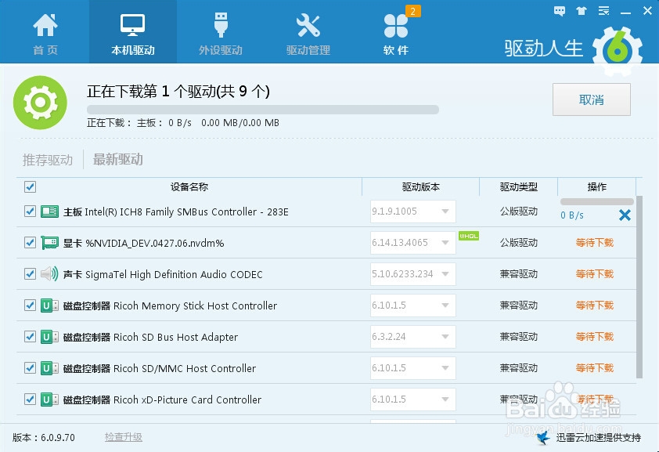
Task: Uncheck the Ricoh SD/MMC Host Controller checkbox
Action: (x=30, y=368)
